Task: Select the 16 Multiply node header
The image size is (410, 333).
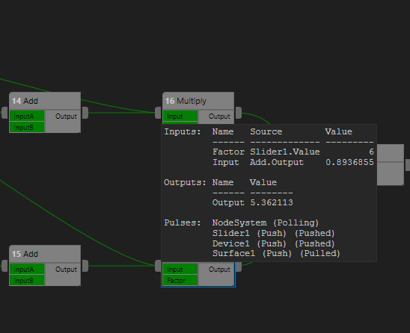Action: (x=198, y=101)
